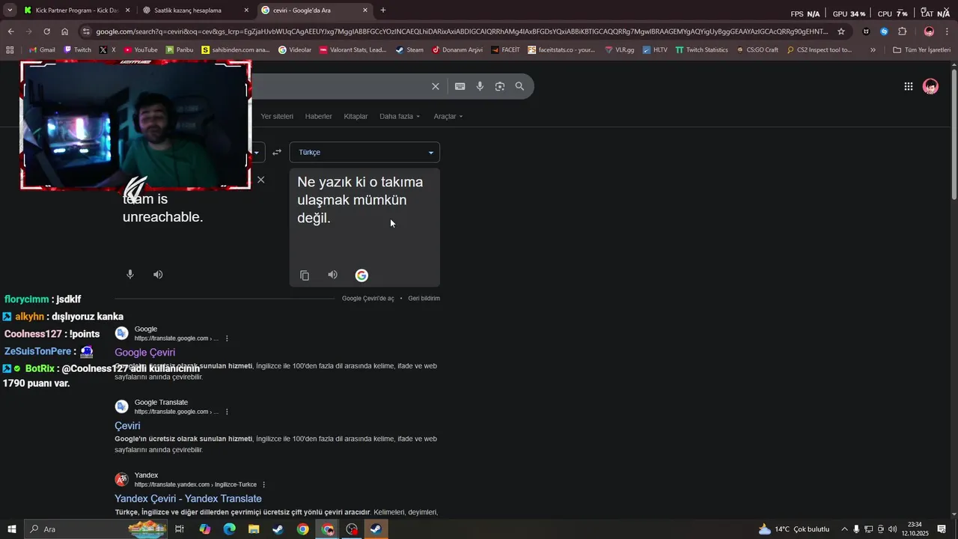Screen dimensions: 958x539
Task: Click Google Çeviri'de aç link
Action: click(x=367, y=298)
